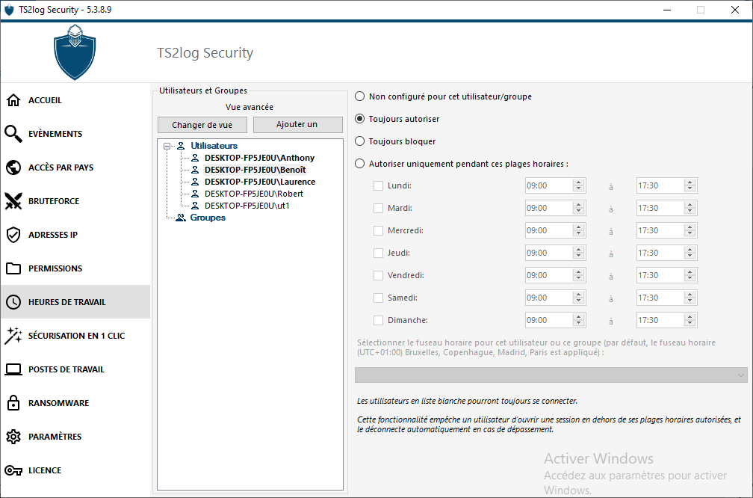Click the Paramètres gear icon

pos(13,437)
